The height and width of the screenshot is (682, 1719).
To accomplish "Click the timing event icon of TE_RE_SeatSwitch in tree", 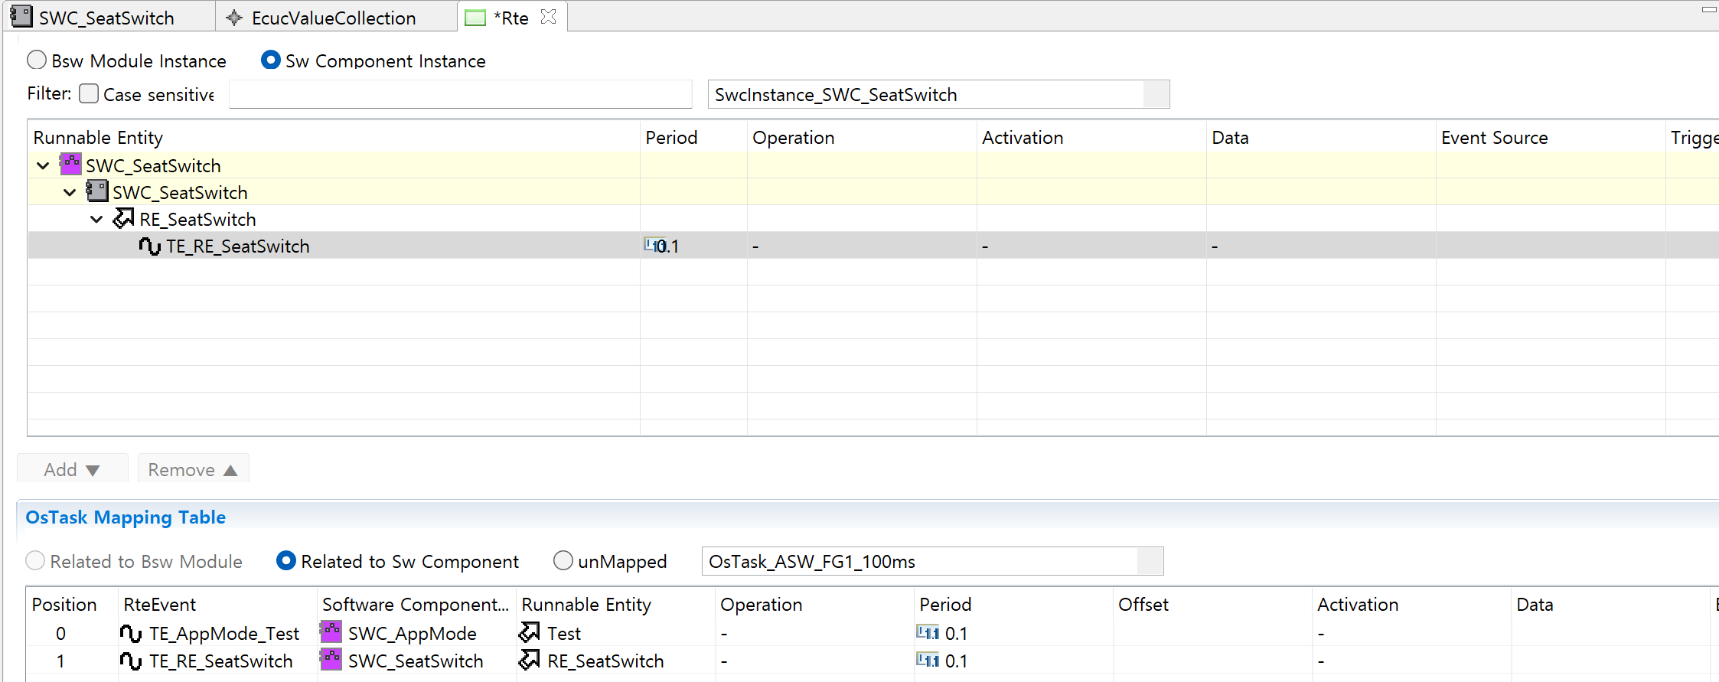I will click(x=150, y=246).
